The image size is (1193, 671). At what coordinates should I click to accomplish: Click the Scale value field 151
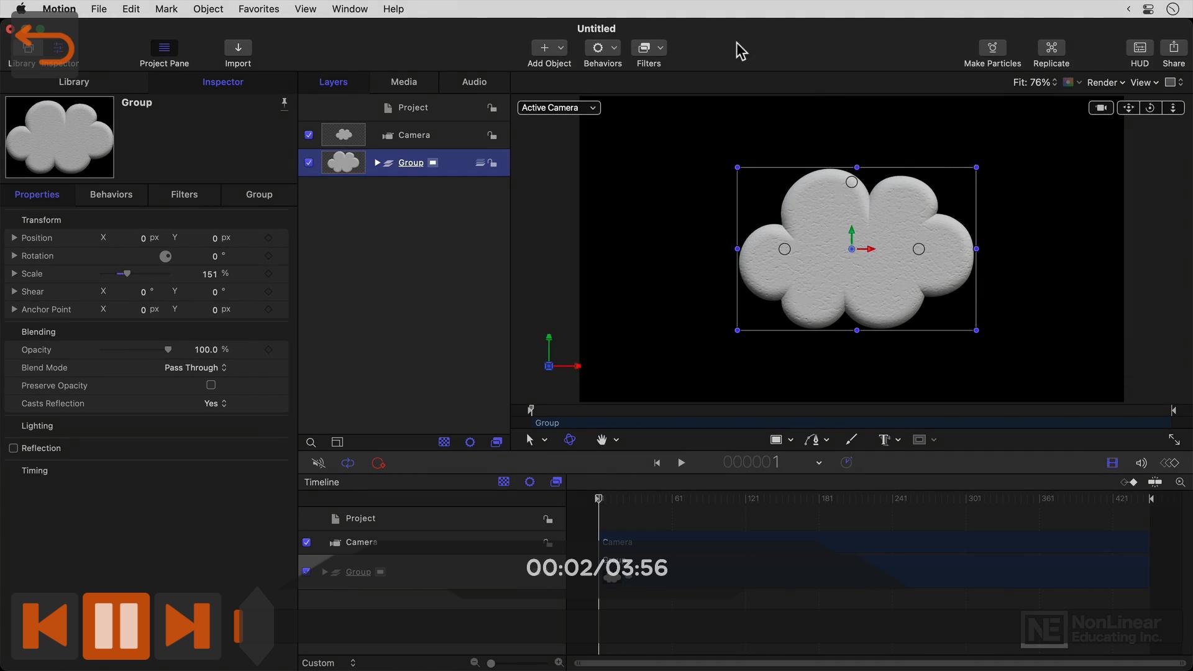[209, 274]
